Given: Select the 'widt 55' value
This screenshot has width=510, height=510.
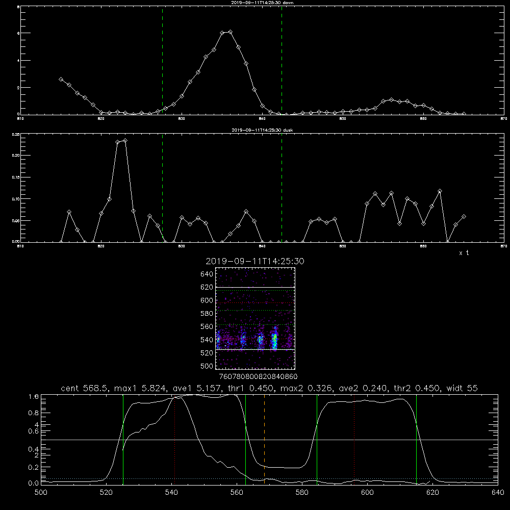Looking at the screenshot, I should click(x=462, y=388).
